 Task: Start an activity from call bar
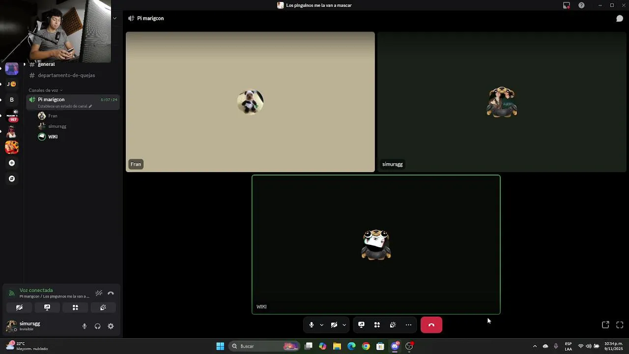377,325
